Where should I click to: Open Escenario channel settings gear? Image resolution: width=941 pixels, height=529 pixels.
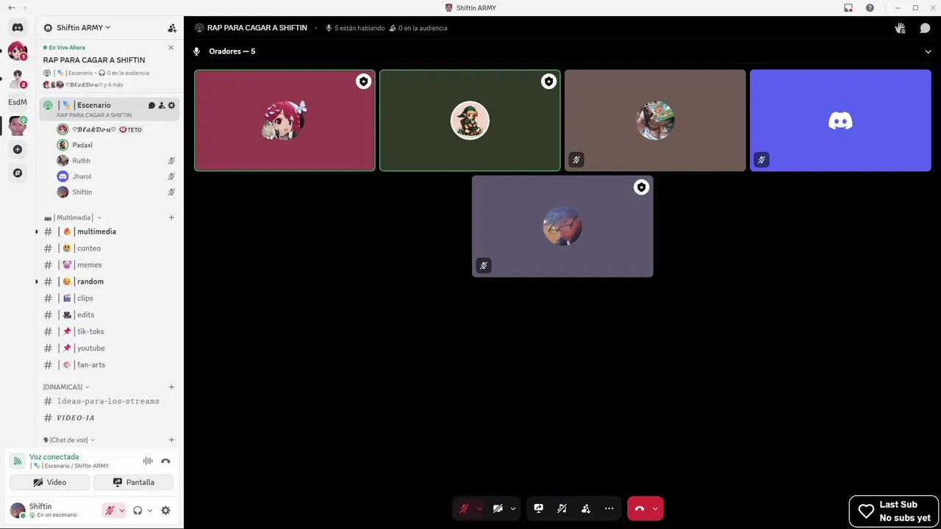pos(171,105)
